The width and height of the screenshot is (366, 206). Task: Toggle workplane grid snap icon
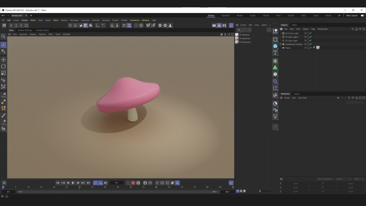click(129, 25)
